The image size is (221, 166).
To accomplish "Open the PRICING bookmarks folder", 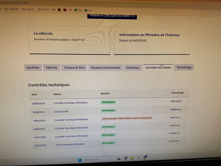I will (44, 9).
